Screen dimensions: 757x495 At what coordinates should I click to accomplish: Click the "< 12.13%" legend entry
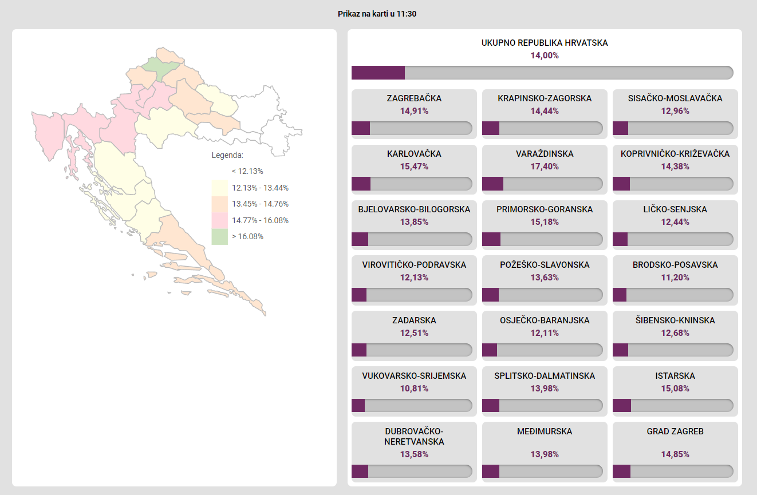pos(247,171)
